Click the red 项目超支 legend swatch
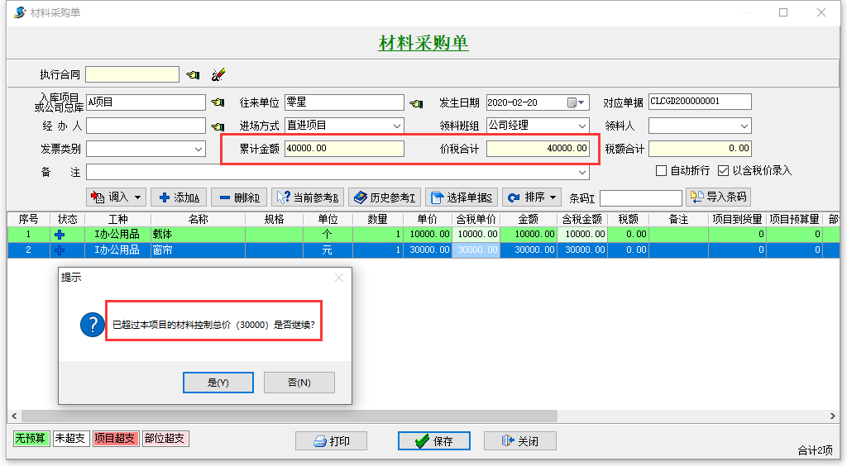847x466 pixels. tap(115, 439)
